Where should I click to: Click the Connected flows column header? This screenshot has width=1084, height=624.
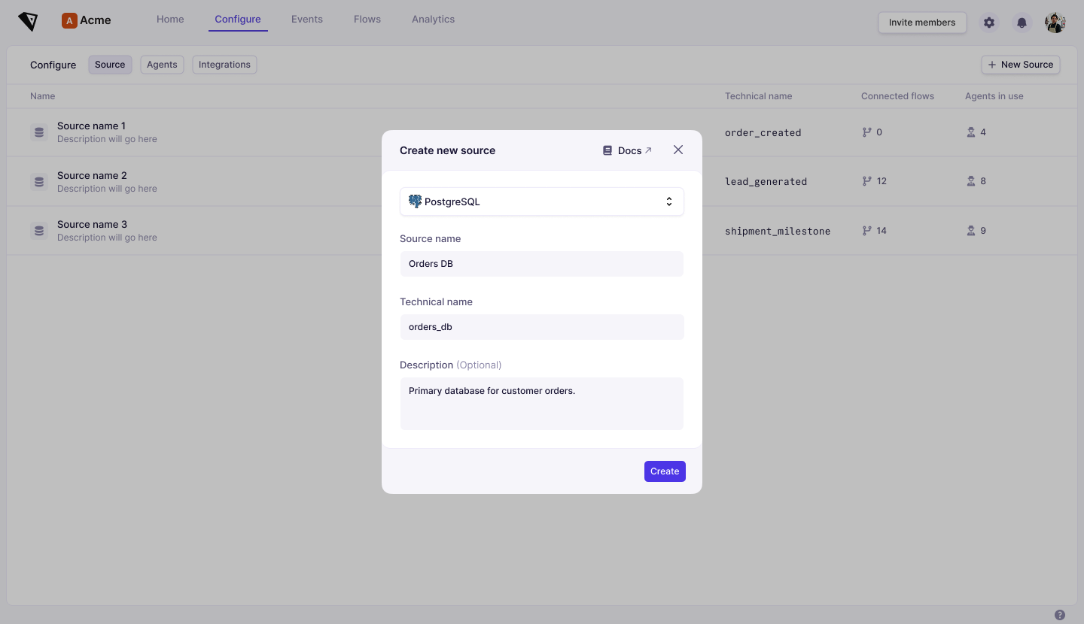897,96
